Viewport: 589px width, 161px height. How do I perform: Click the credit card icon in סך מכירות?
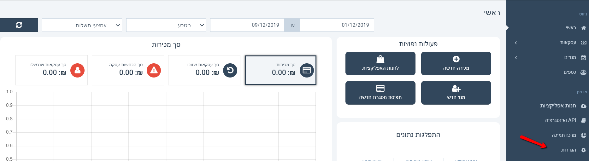click(x=307, y=70)
